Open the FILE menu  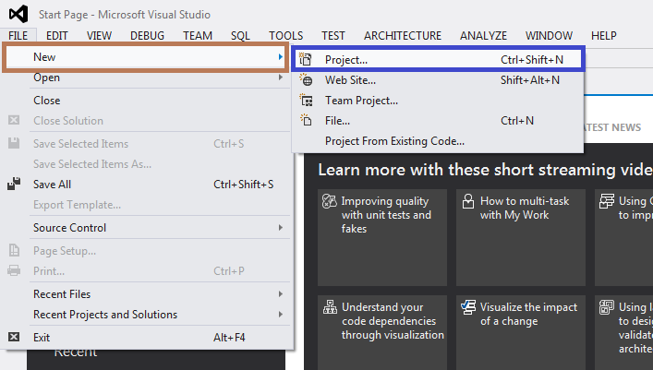[x=18, y=36]
